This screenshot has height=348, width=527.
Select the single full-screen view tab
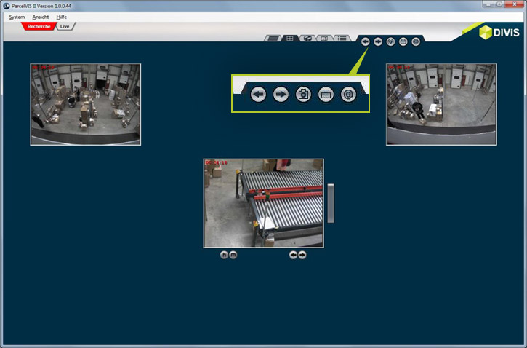(x=273, y=39)
